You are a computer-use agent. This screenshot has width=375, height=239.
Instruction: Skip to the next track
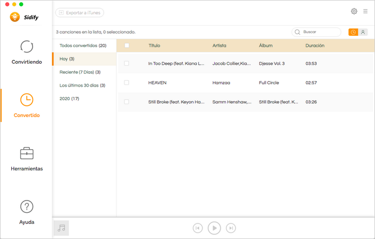pyautogui.click(x=231, y=228)
